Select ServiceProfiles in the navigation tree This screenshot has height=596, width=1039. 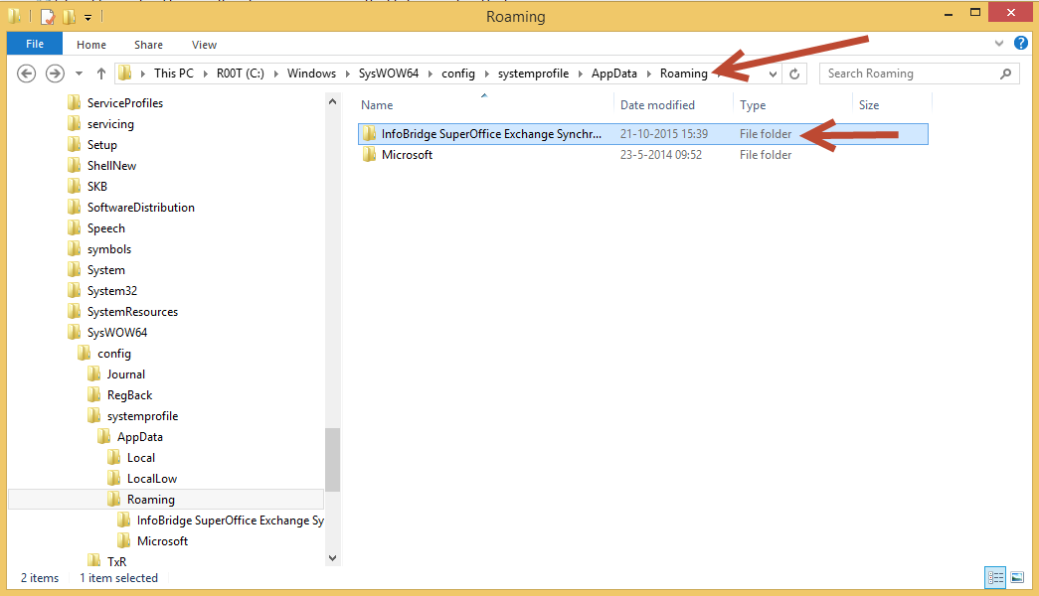124,103
